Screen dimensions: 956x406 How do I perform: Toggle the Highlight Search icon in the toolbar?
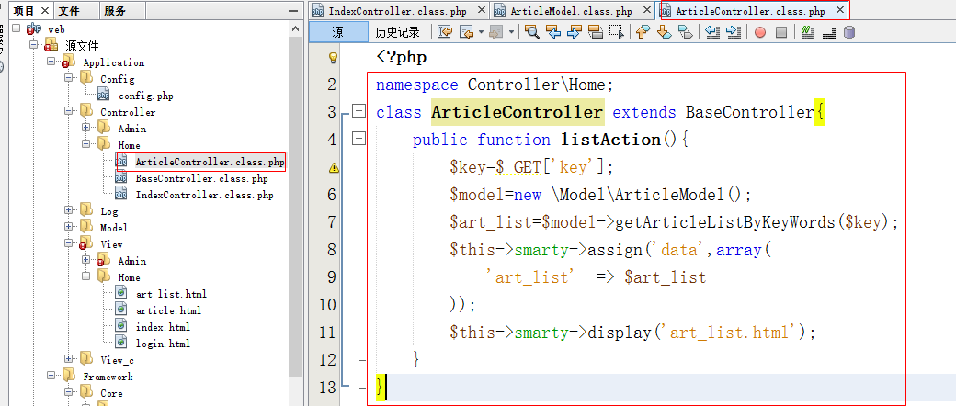tap(595, 32)
